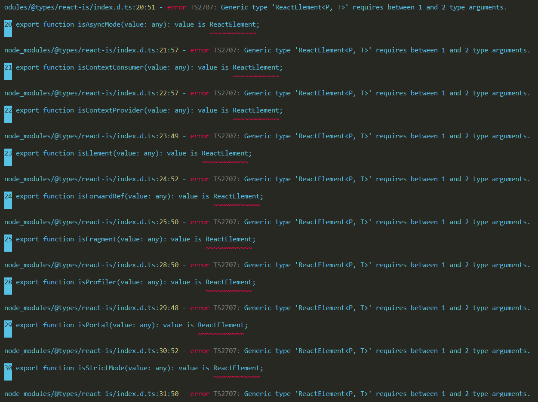This screenshot has width=538, height=402.
Task: Click the isElement function name
Action: click(x=95, y=153)
